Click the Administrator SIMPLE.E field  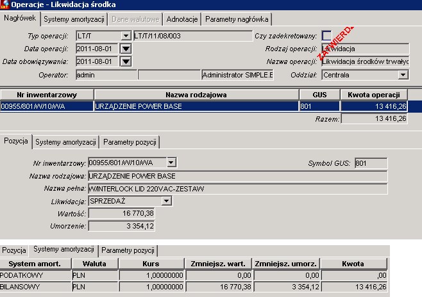[x=237, y=75]
